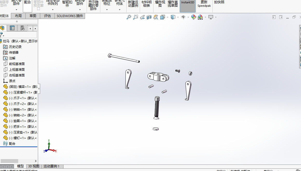The width and height of the screenshot is (301, 171).
Task: Select the 原点 origin item
Action: point(12,81)
